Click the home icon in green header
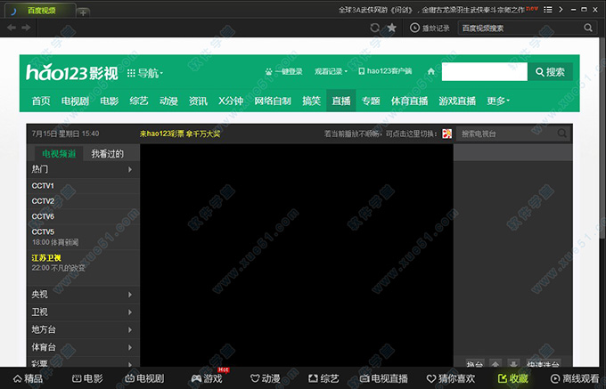This screenshot has width=606, height=389. pyautogui.click(x=431, y=71)
